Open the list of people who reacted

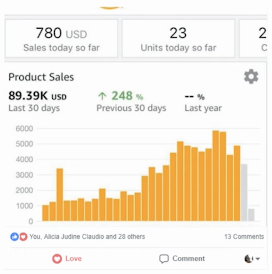[x=87, y=237]
